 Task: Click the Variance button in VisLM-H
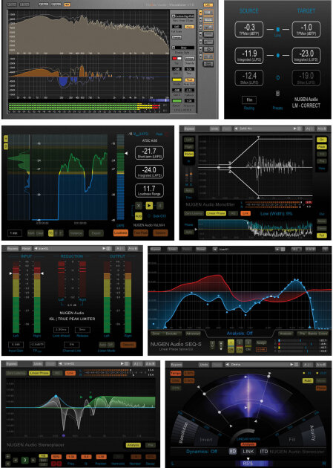pos(76,233)
